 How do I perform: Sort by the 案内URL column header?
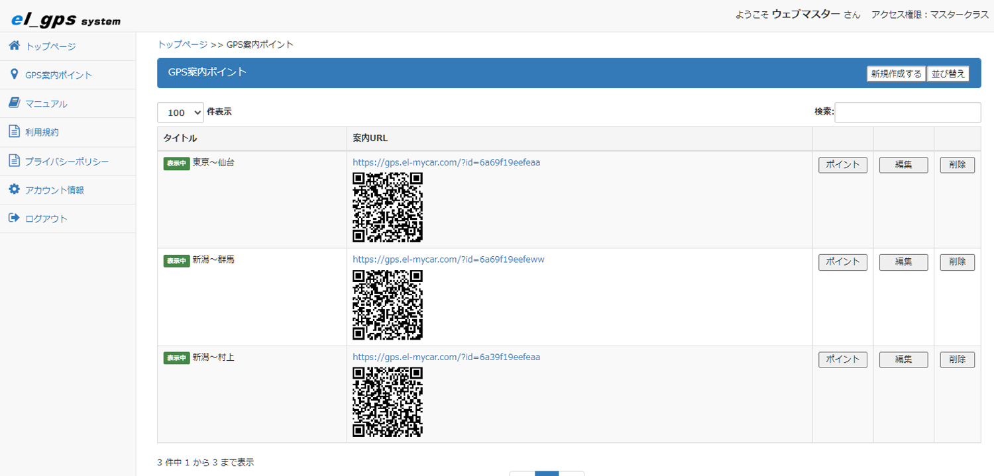[x=579, y=138]
